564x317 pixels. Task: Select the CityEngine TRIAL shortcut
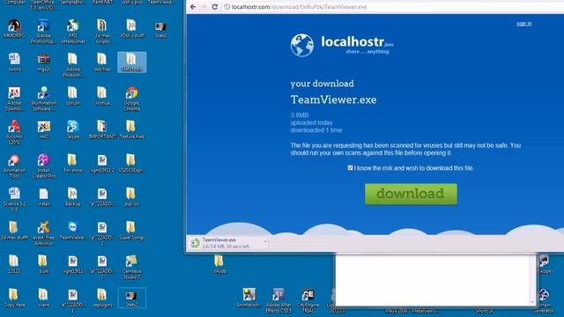[308, 300]
